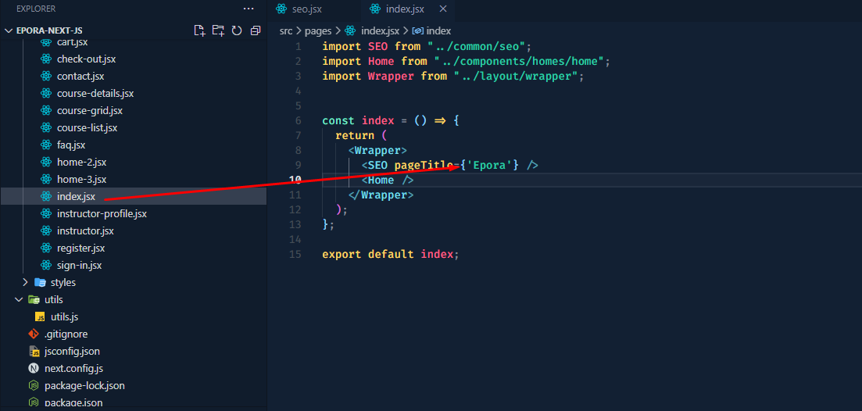Open the Explorer more actions ellipsis
The image size is (862, 411).
249,9
